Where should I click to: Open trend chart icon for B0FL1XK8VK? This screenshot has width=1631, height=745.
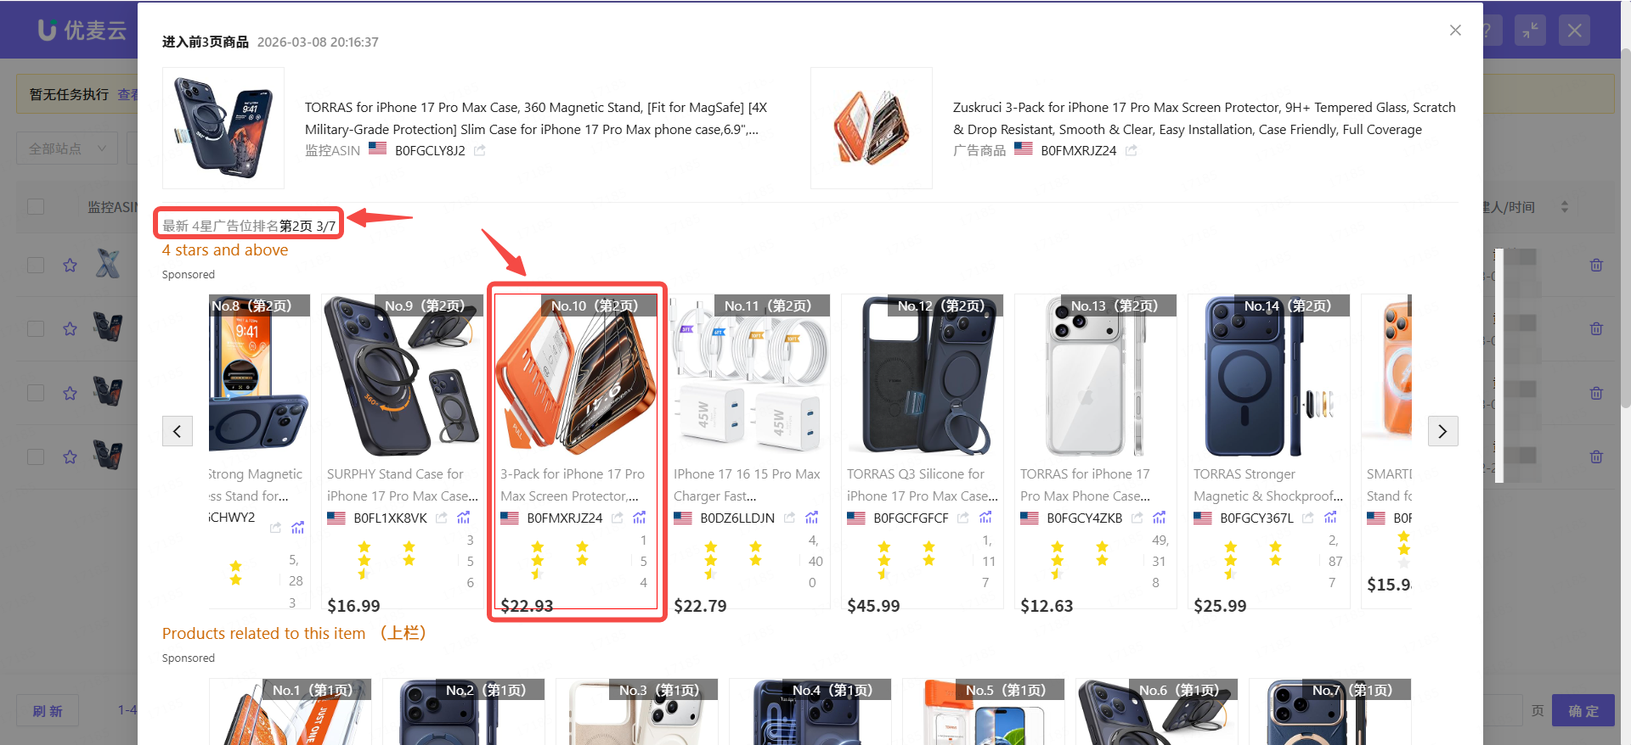(464, 518)
